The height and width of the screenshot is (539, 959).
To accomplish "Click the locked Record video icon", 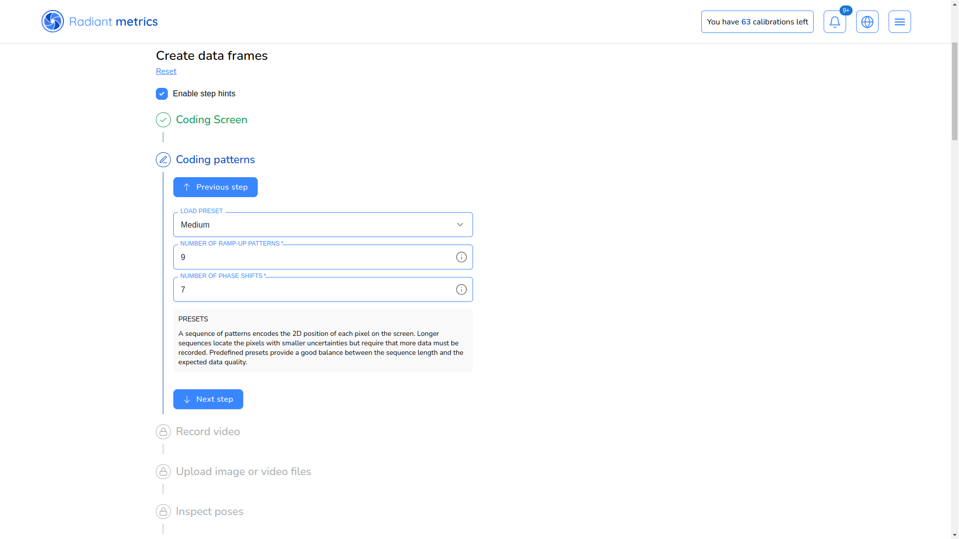I will coord(163,432).
